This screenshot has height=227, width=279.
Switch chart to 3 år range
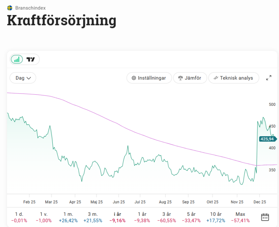(167, 217)
